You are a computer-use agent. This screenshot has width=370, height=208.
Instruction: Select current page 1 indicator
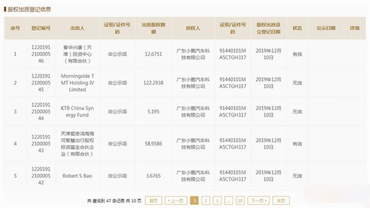click(x=195, y=201)
